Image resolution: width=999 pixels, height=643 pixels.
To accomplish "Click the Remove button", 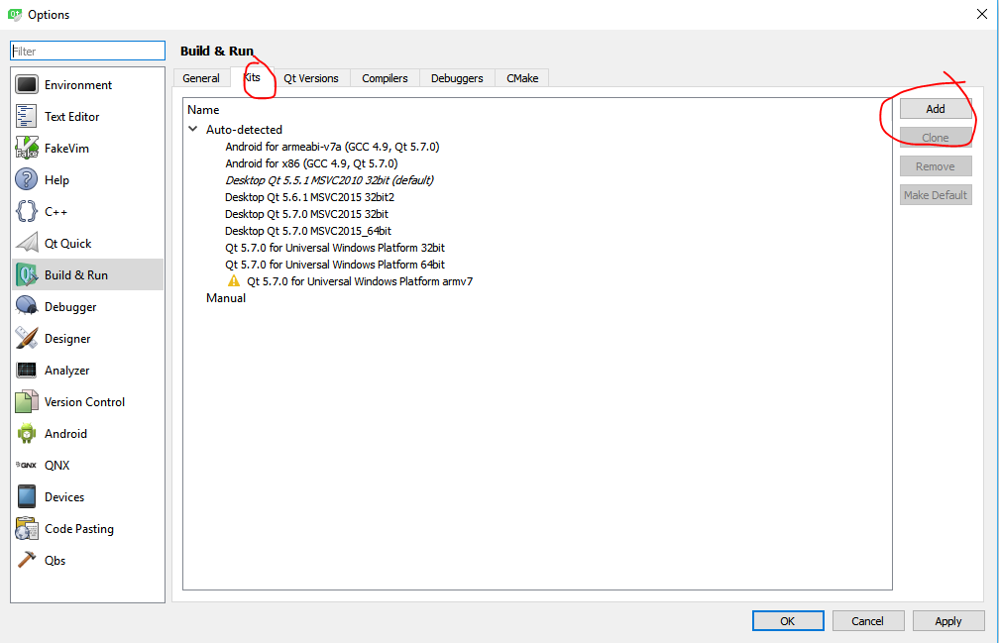I will pyautogui.click(x=936, y=166).
